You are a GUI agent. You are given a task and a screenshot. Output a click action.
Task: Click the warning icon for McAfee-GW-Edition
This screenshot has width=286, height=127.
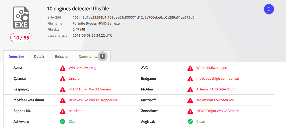[63, 100]
